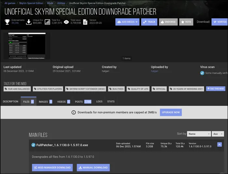Click the file version 1.6.1130.0-1.5.97.0 value
This screenshot has width=228, height=174.
[x=200, y=146]
